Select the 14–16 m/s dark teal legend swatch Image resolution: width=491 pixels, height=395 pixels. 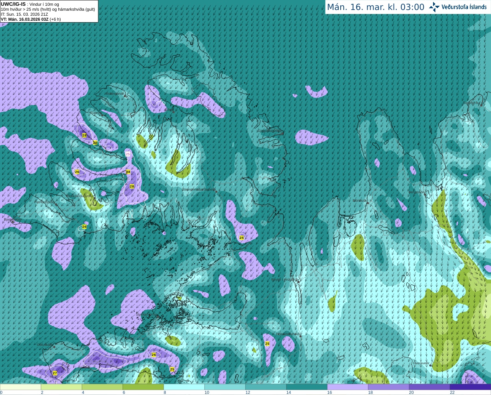(307, 387)
